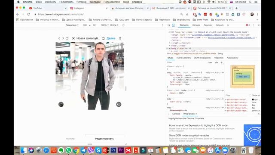This screenshot has height=155, width=275.
Task: Open the Партнерки bookmarks folder
Action: (162, 20)
